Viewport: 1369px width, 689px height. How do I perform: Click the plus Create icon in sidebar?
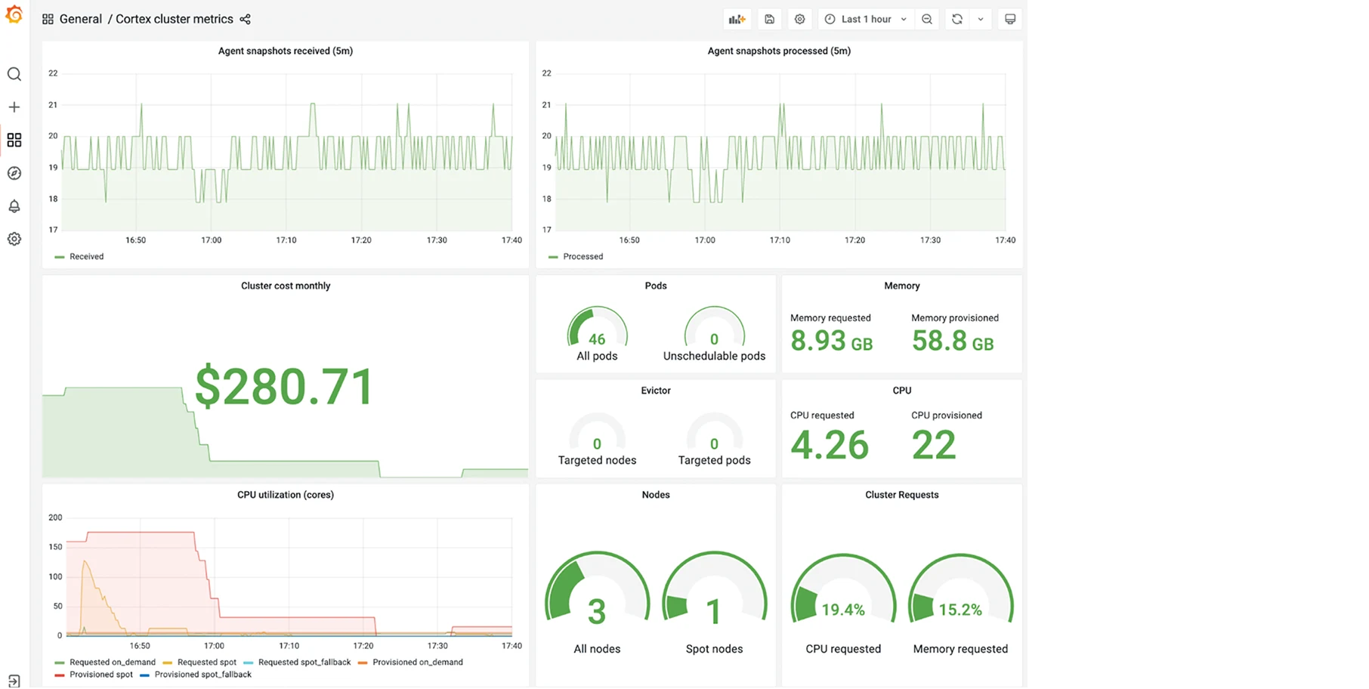(x=14, y=107)
